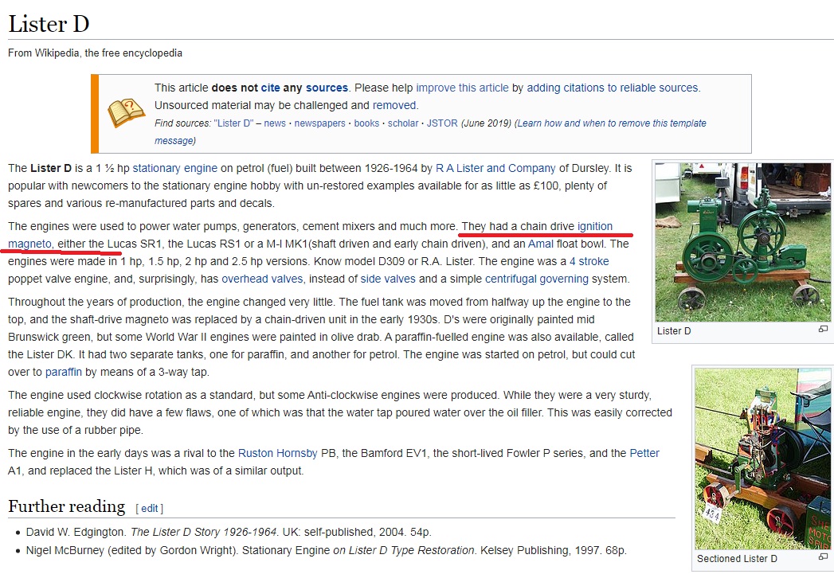Click the 'Further reading' section heading

pyautogui.click(x=66, y=506)
